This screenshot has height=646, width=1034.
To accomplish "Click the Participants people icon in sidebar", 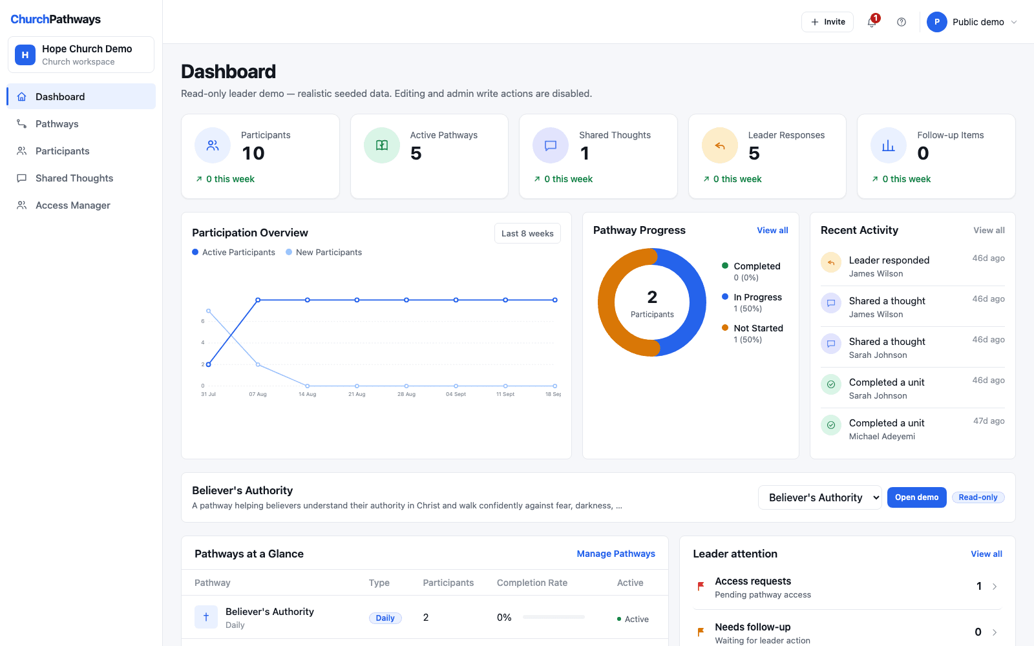I will 22,151.
